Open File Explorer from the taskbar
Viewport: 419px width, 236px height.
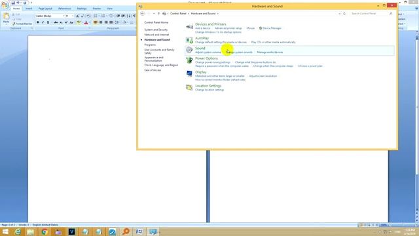[x=31, y=231]
